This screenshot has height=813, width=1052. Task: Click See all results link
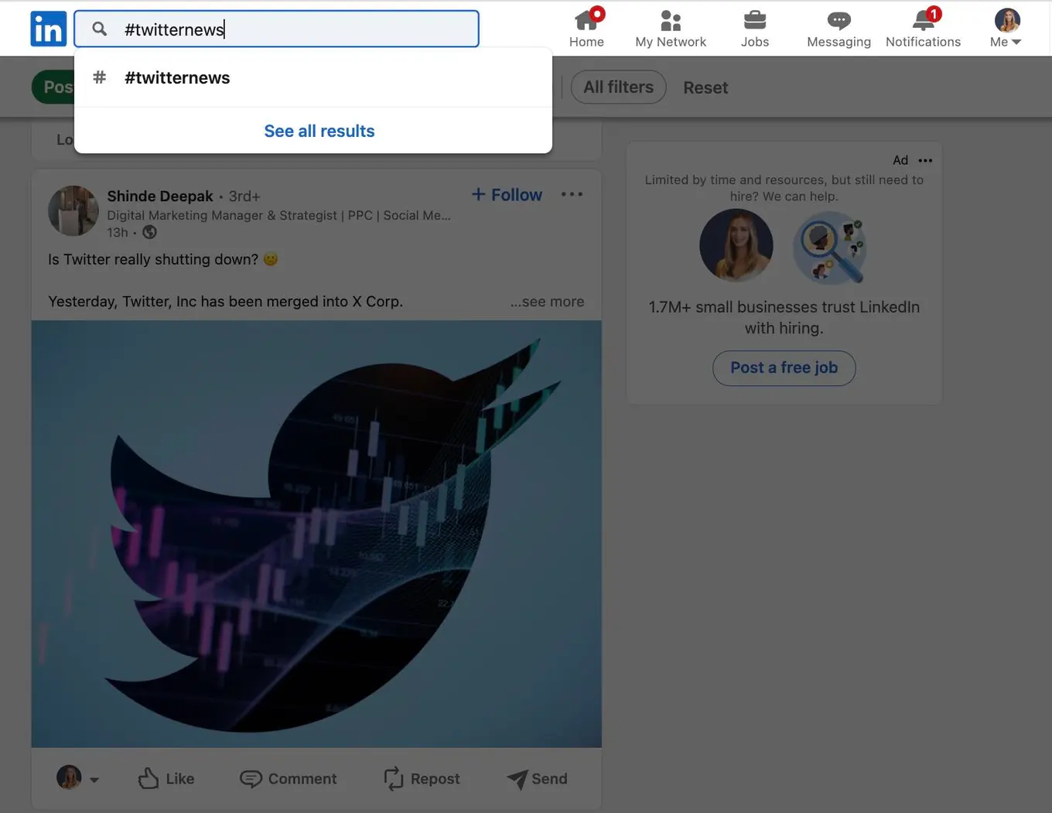coord(319,131)
